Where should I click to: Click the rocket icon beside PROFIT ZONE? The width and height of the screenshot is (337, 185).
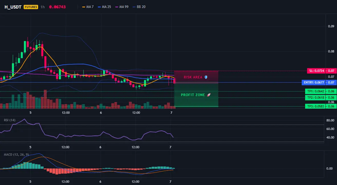pyautogui.click(x=209, y=95)
